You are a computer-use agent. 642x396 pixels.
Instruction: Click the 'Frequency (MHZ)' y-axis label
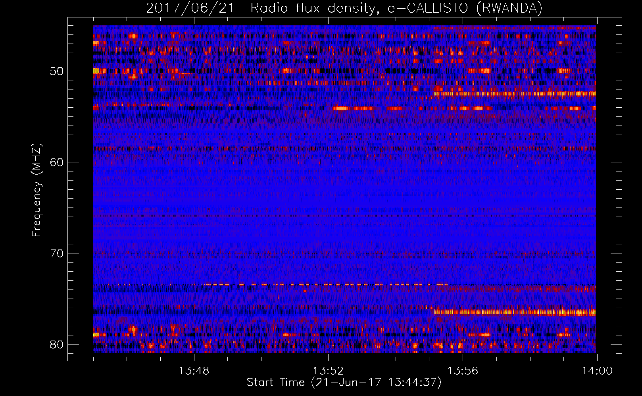[36, 190]
